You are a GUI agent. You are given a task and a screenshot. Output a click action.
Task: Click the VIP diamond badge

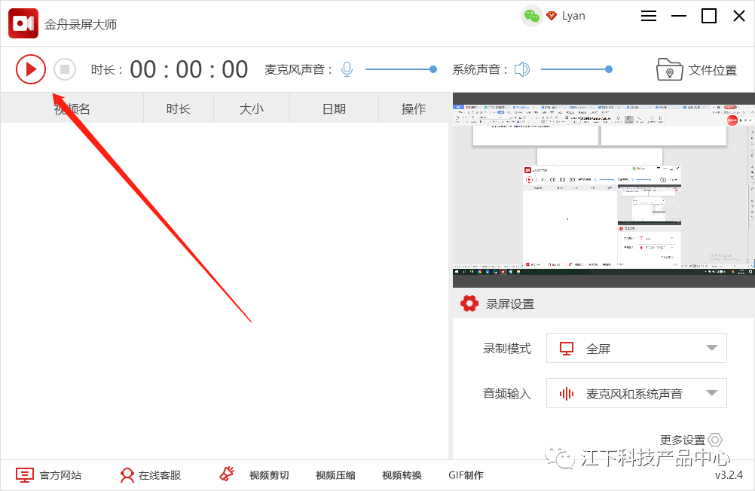552,16
